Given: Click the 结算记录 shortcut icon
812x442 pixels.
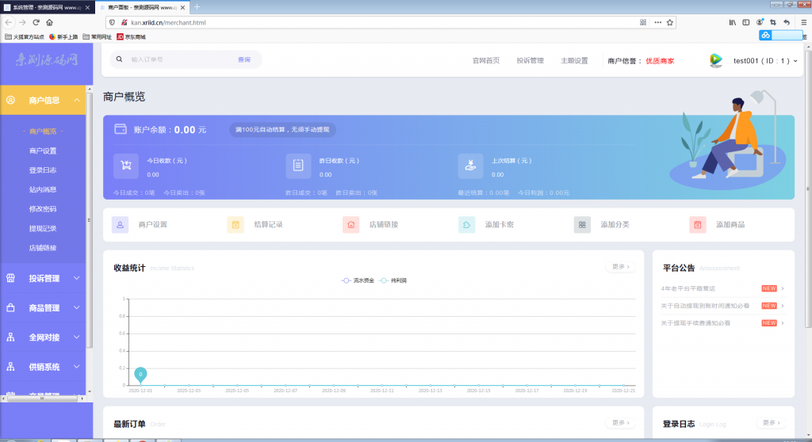Looking at the screenshot, I should pyautogui.click(x=236, y=225).
